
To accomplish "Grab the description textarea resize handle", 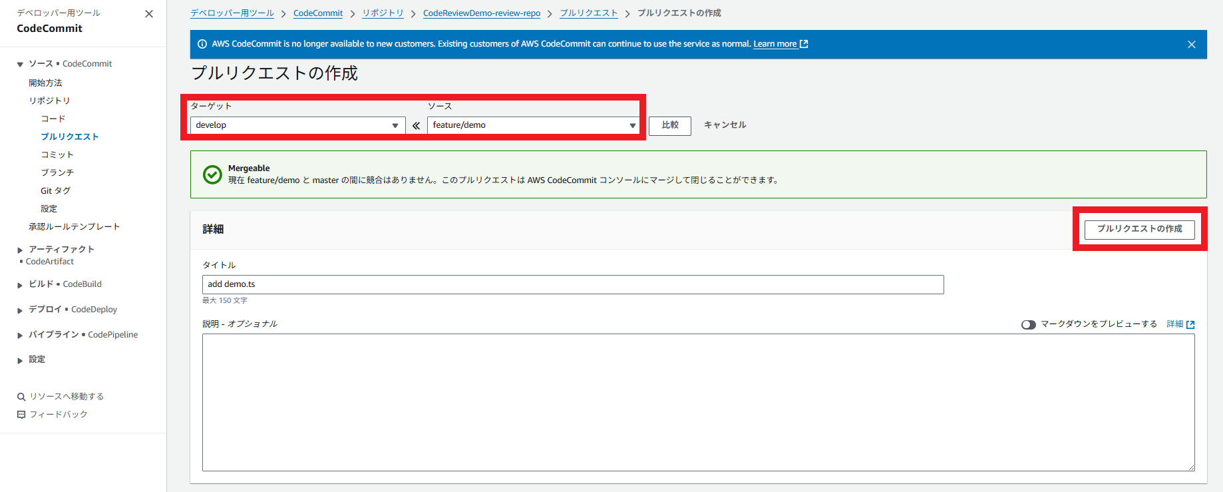I will pos(1191,467).
